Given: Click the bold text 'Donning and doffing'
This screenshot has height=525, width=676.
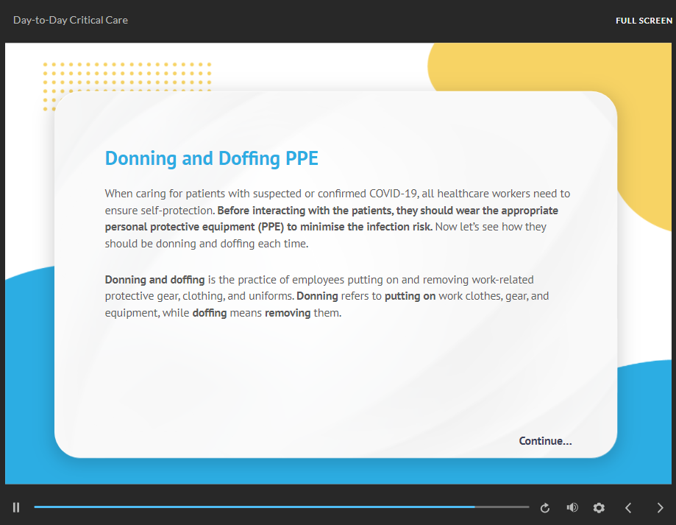Looking at the screenshot, I should [154, 280].
